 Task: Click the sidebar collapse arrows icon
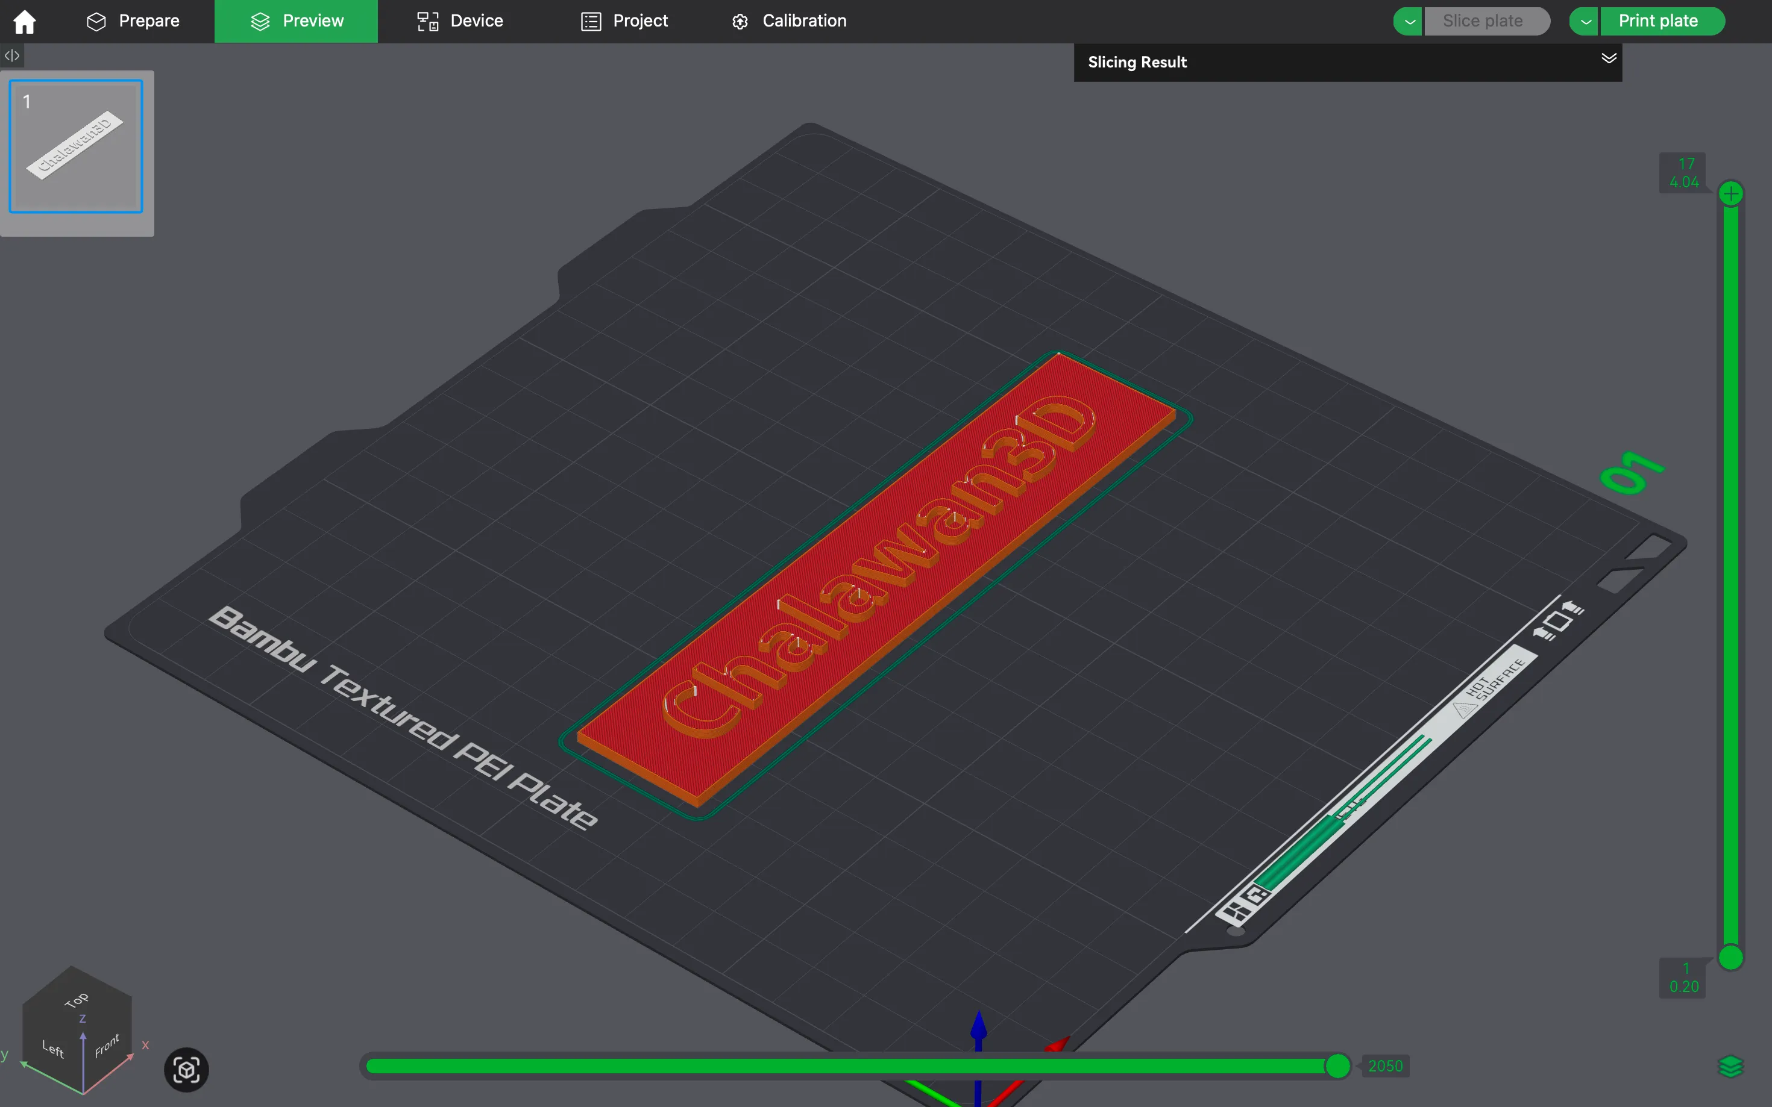click(11, 55)
